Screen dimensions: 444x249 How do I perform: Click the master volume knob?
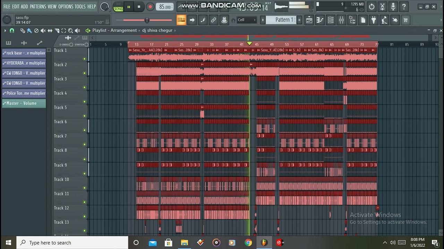(x=104, y=7)
